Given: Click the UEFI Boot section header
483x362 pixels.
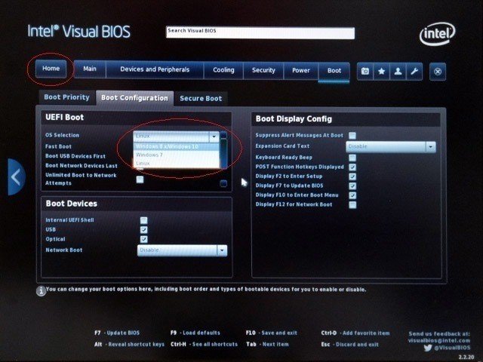Looking at the screenshot, I should point(64,118).
